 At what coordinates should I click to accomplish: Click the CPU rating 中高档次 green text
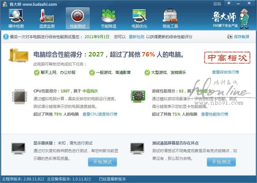[90, 91]
